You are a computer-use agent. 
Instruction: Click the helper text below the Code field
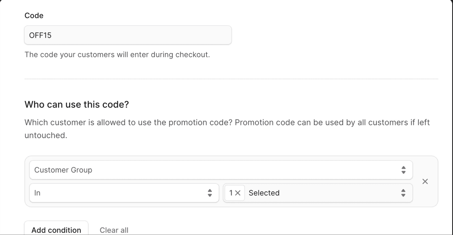click(x=117, y=55)
